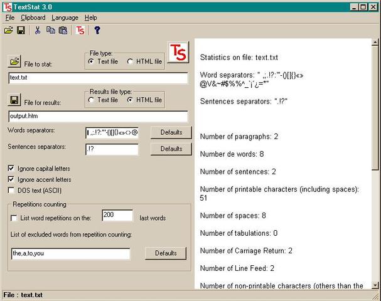Click the Sentences separators input field

[x=112, y=149]
